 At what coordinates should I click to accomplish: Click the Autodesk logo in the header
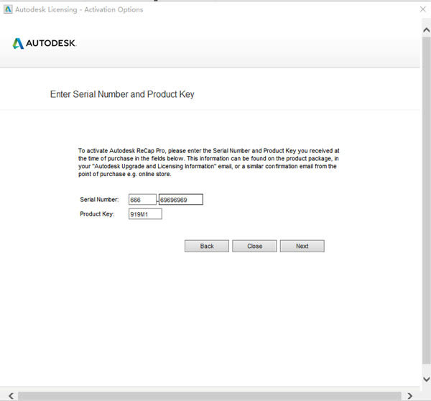point(45,43)
